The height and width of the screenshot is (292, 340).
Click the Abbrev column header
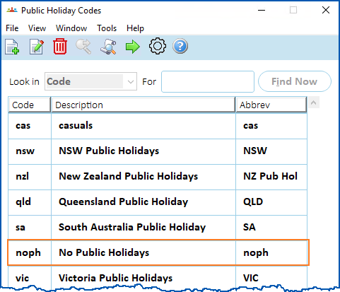271,105
